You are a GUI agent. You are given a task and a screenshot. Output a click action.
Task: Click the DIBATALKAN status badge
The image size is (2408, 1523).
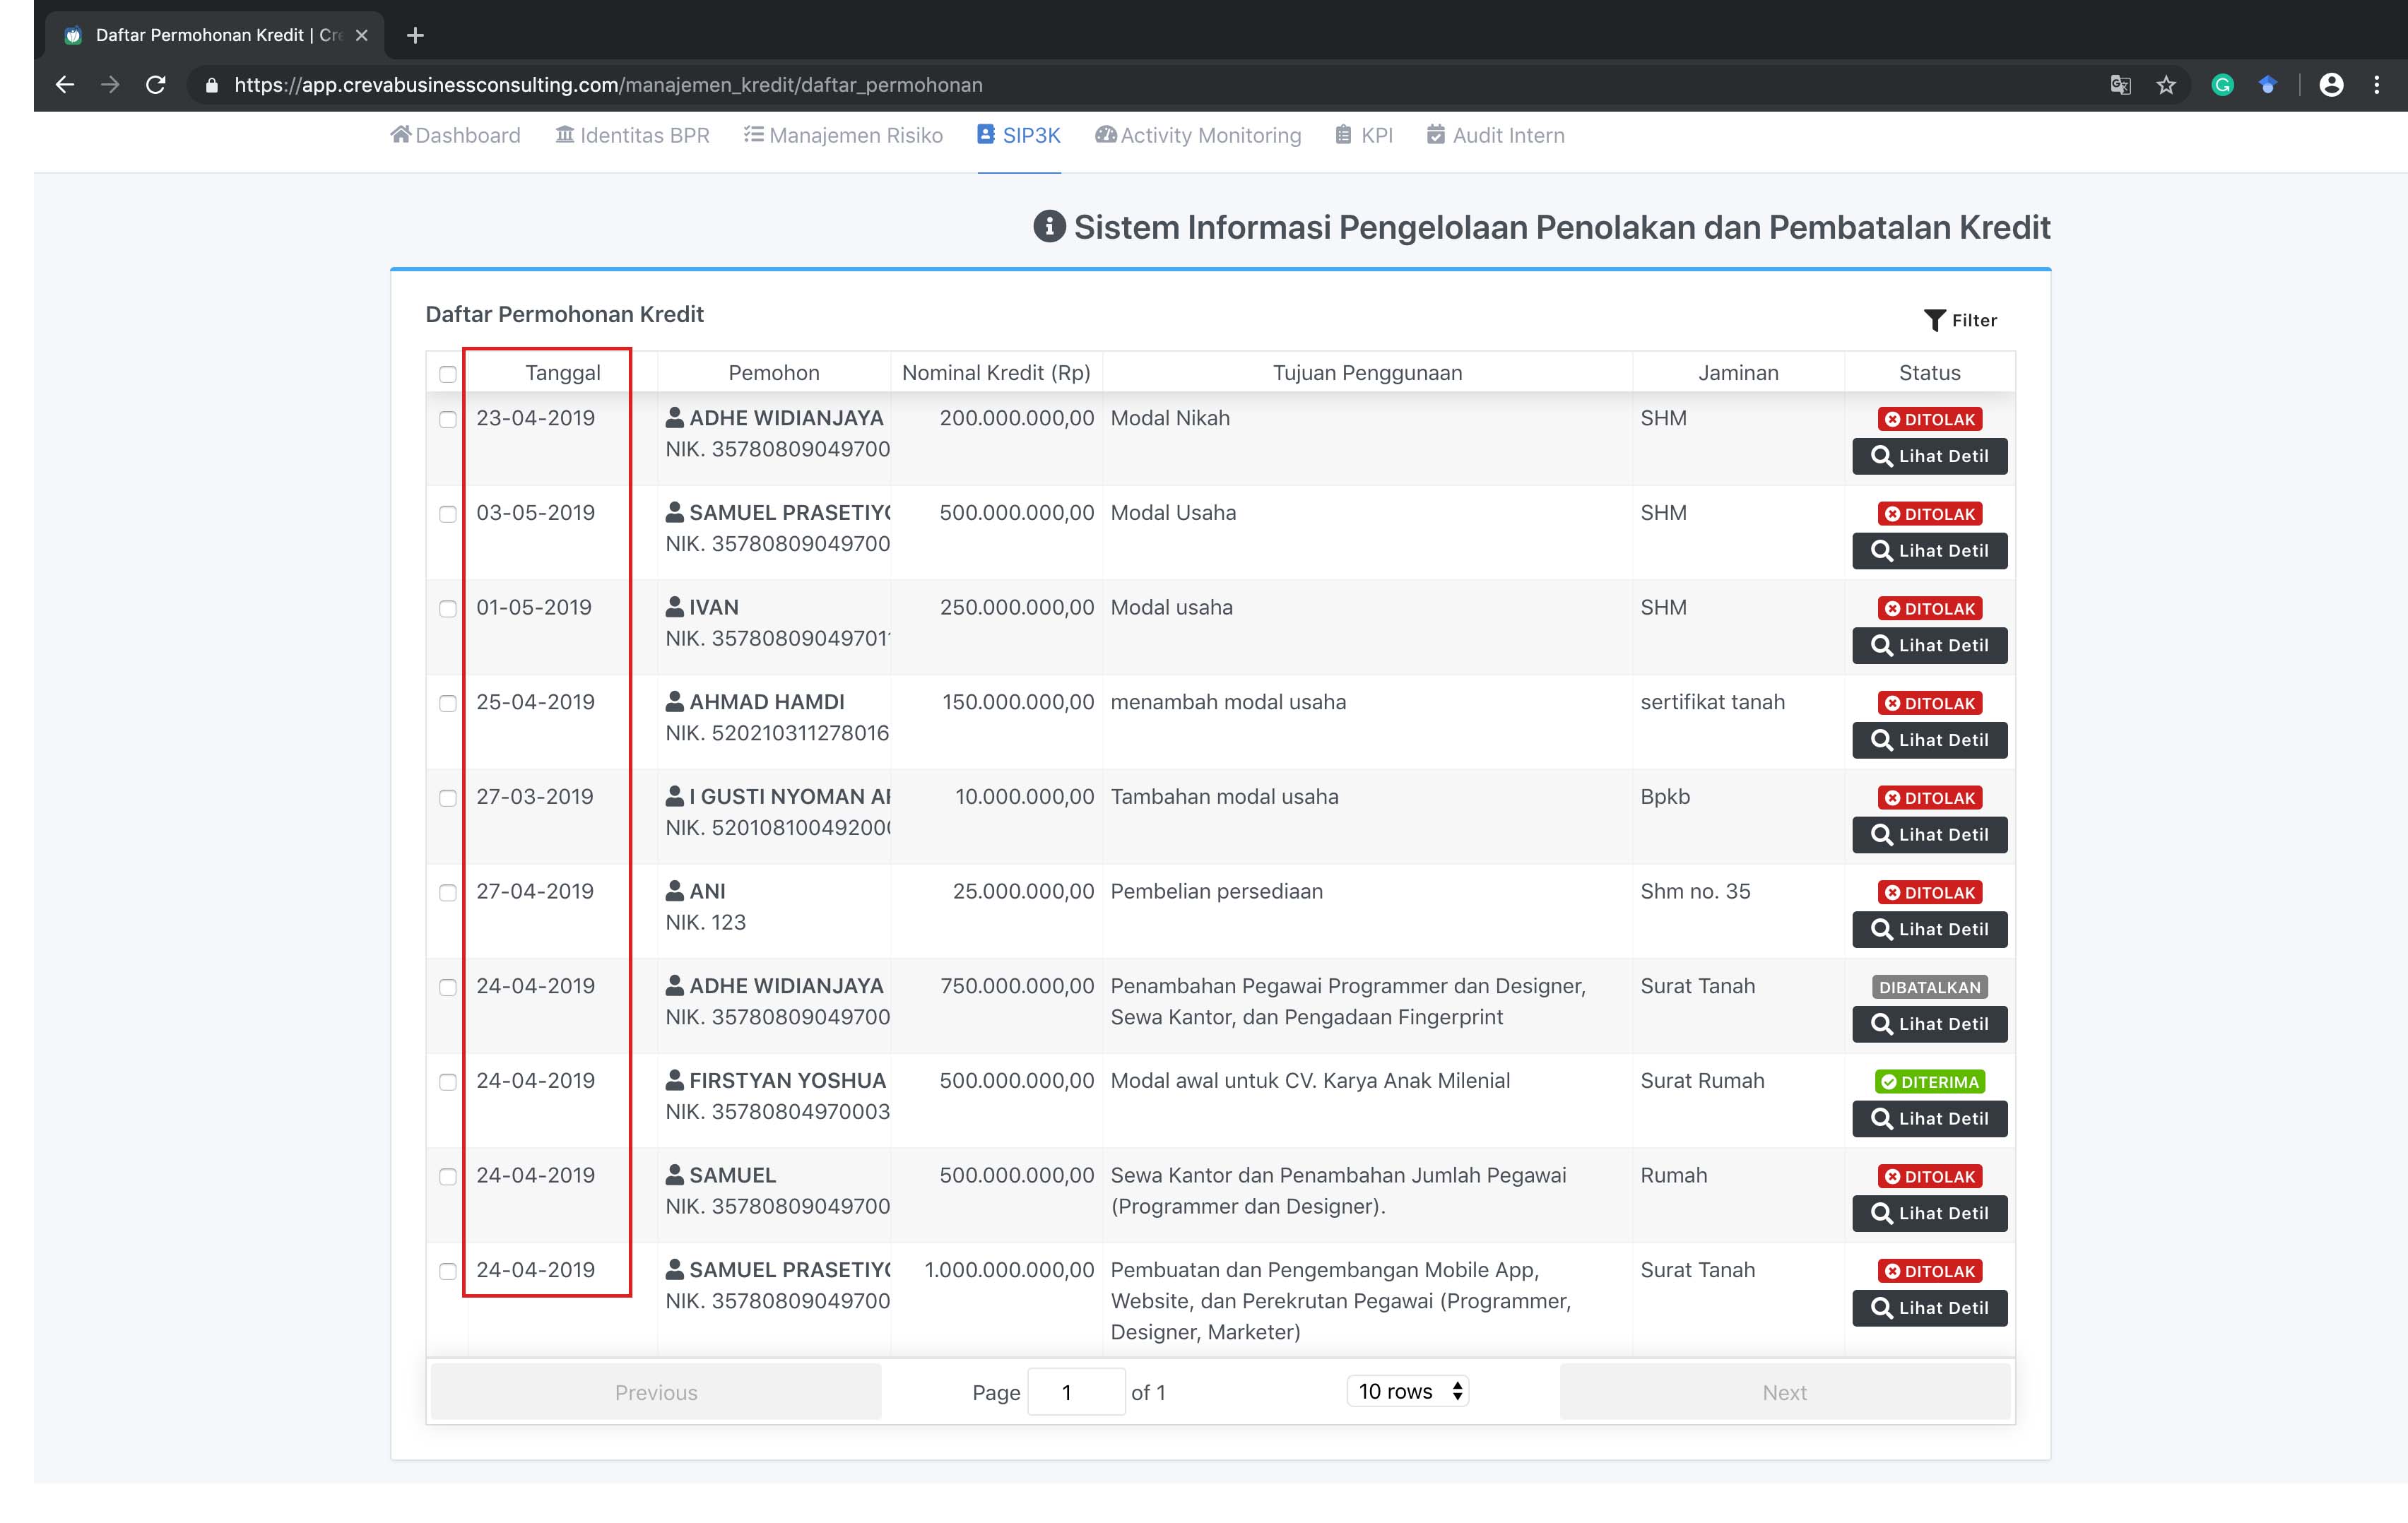1929,987
